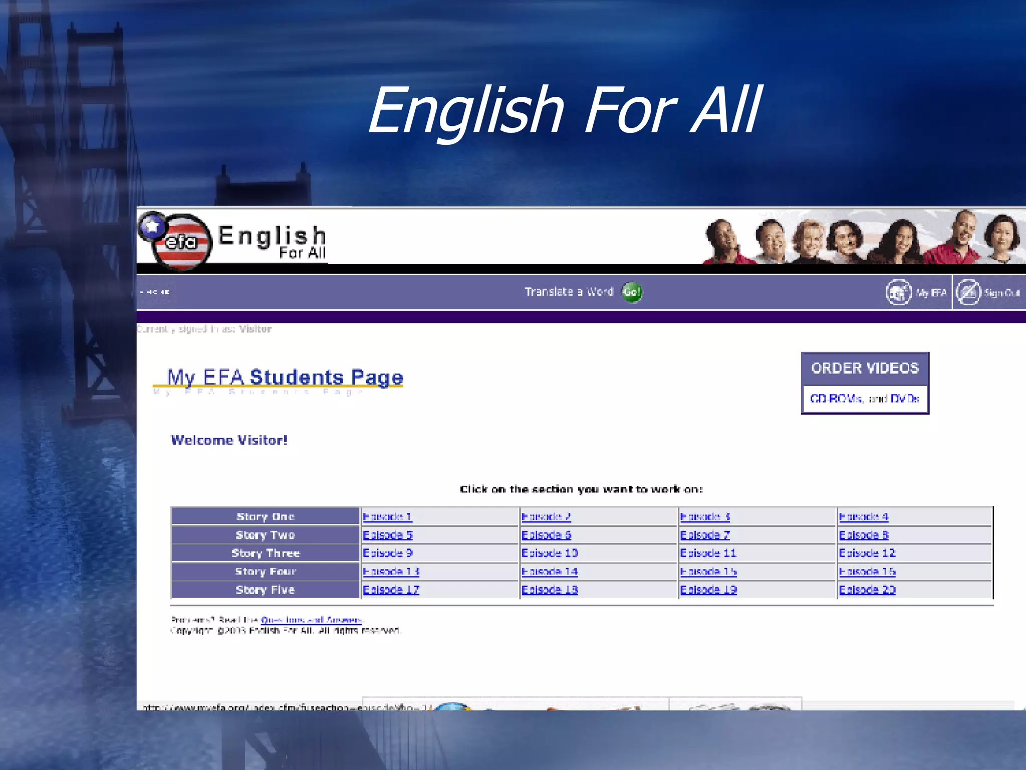The height and width of the screenshot is (770, 1026).
Task: Click the My EFA Students Page heading
Action: click(x=285, y=377)
